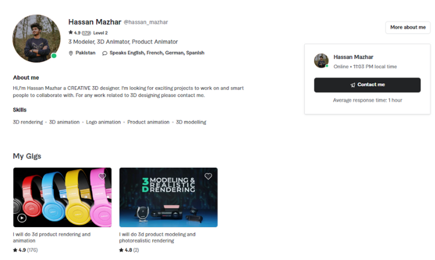Viewport: 435px width, 260px height.
Task: Select the Logo animation skill tag
Action: [103, 122]
